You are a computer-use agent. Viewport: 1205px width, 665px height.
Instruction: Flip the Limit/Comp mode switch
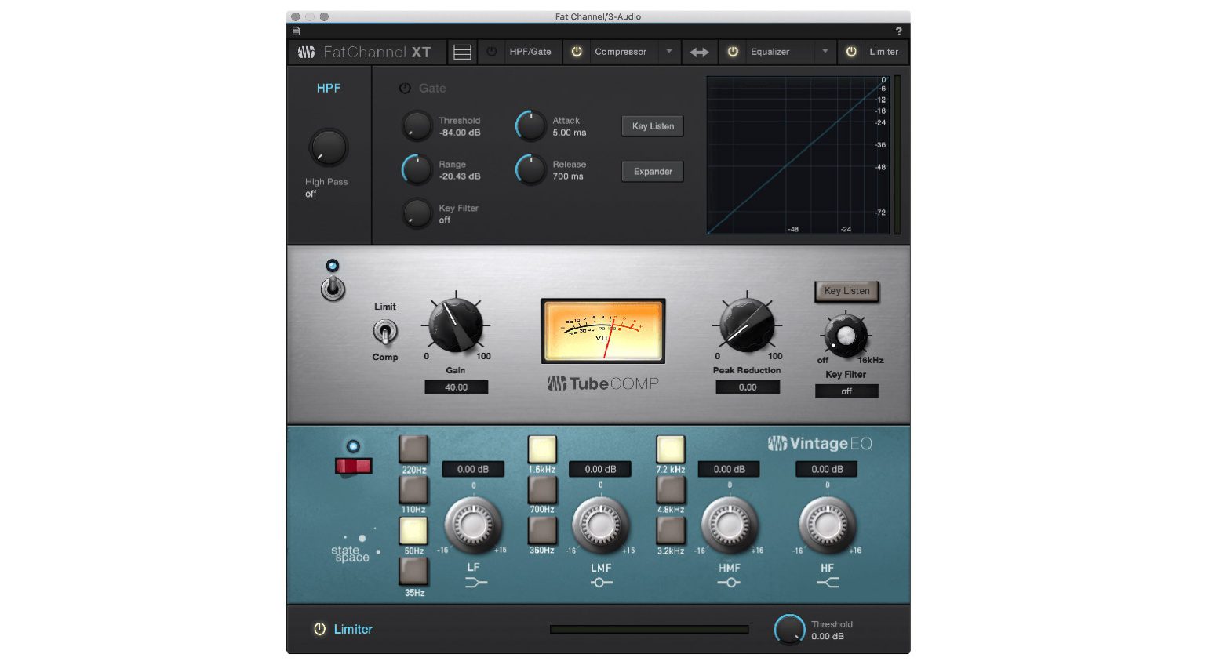[x=385, y=332]
